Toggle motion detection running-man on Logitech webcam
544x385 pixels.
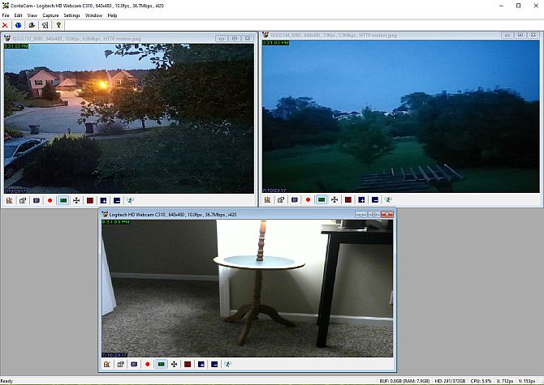pos(228,364)
